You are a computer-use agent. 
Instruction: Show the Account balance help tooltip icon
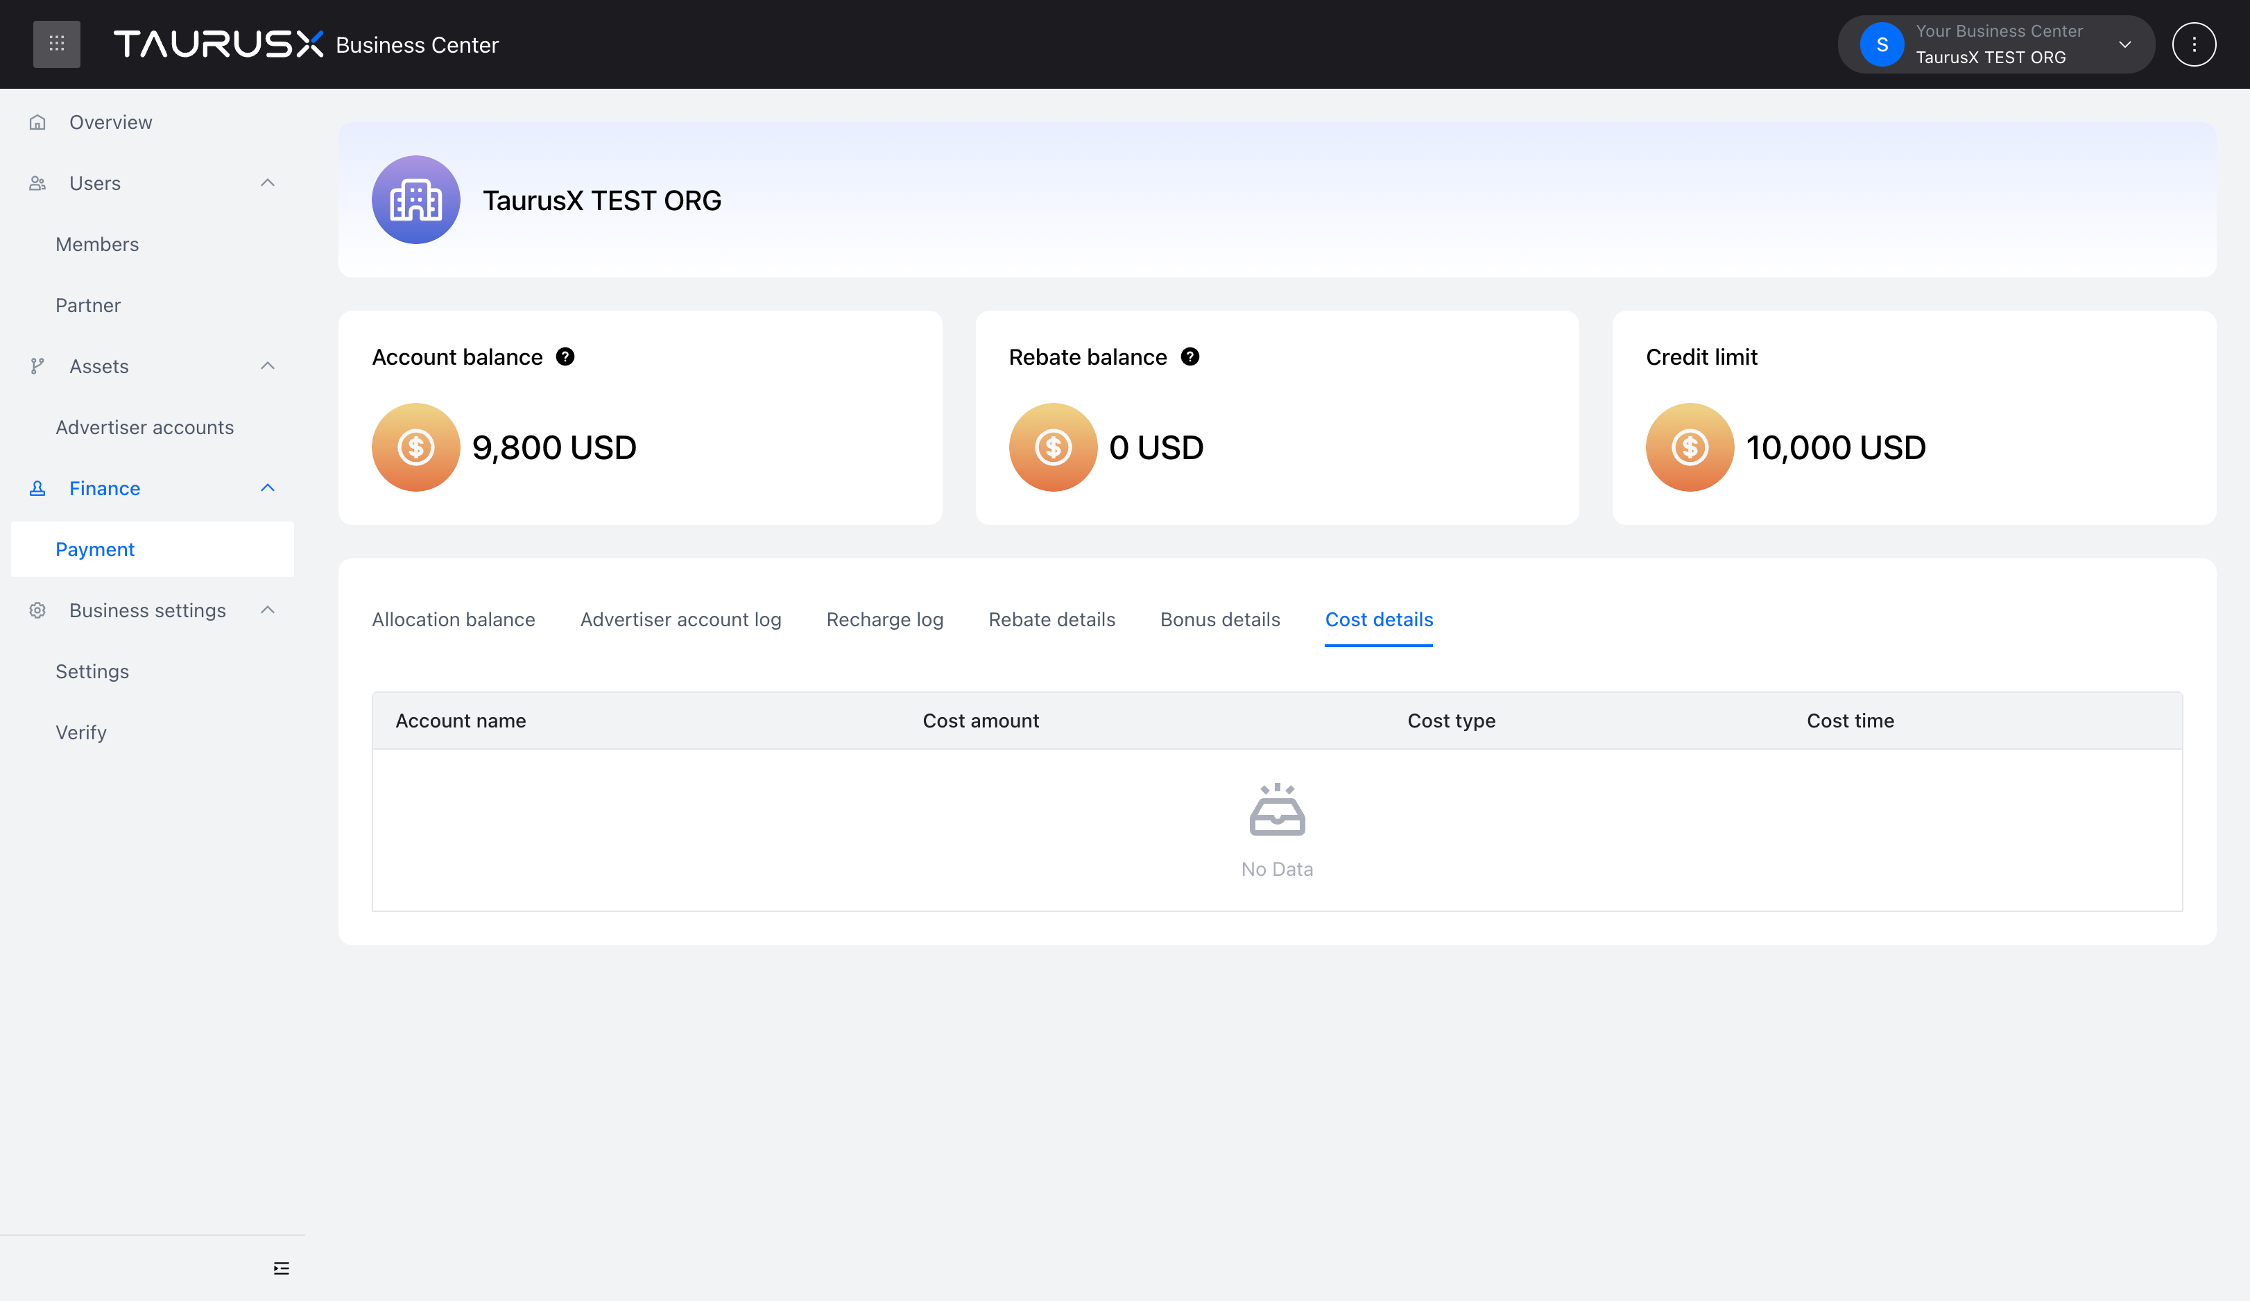565,357
